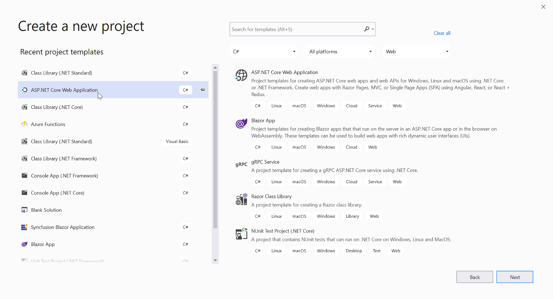
Task: Click the ASP.NET Core Web Application globe icon
Action: tap(241, 75)
